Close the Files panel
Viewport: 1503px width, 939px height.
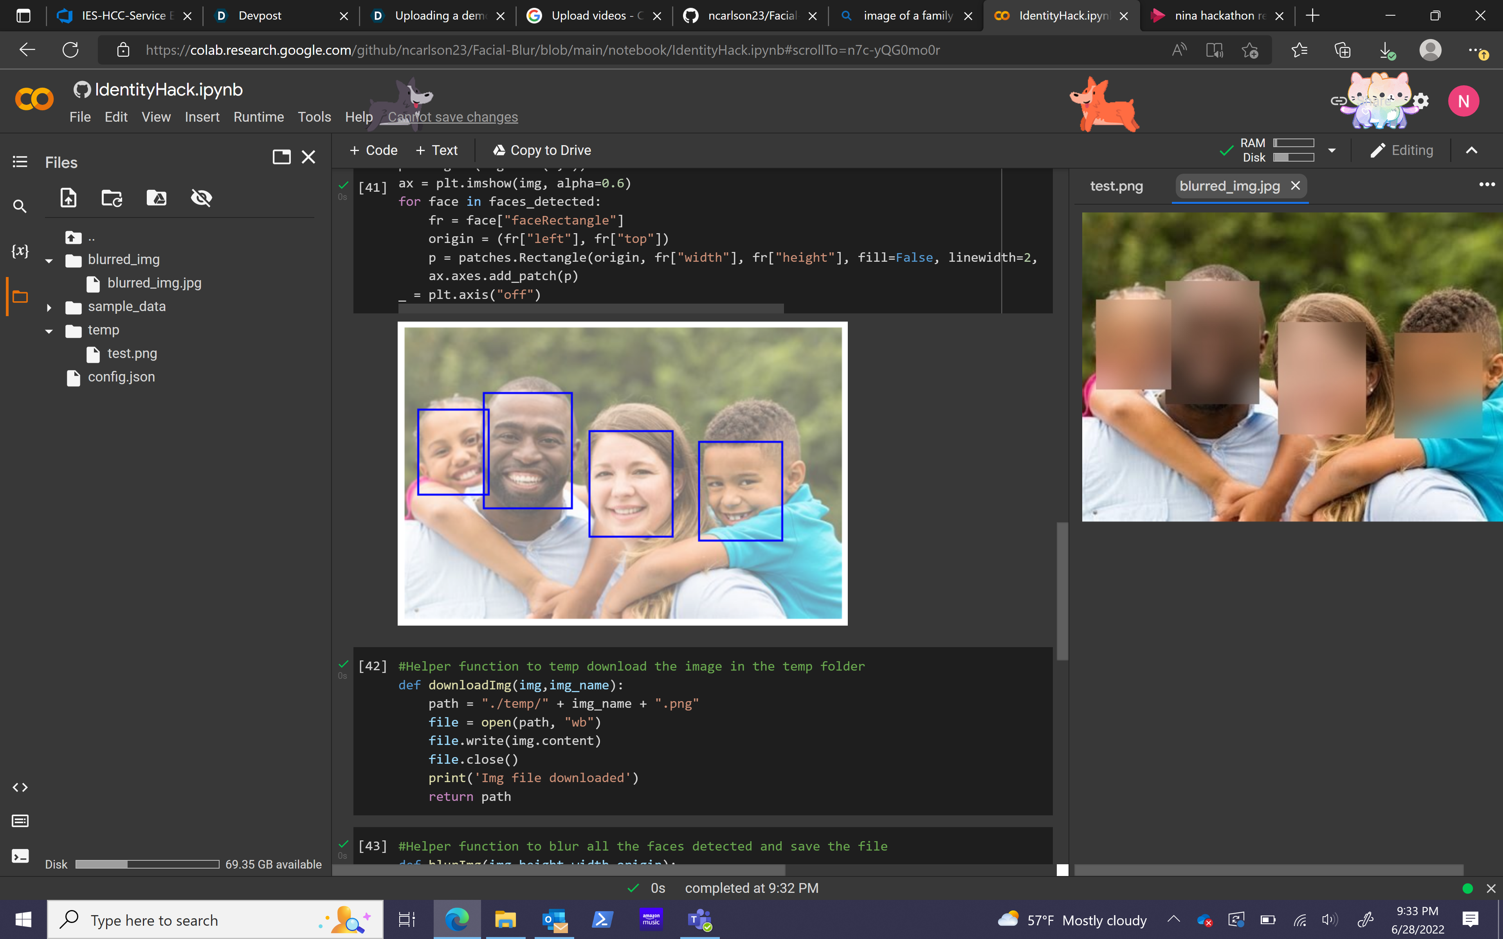(309, 157)
